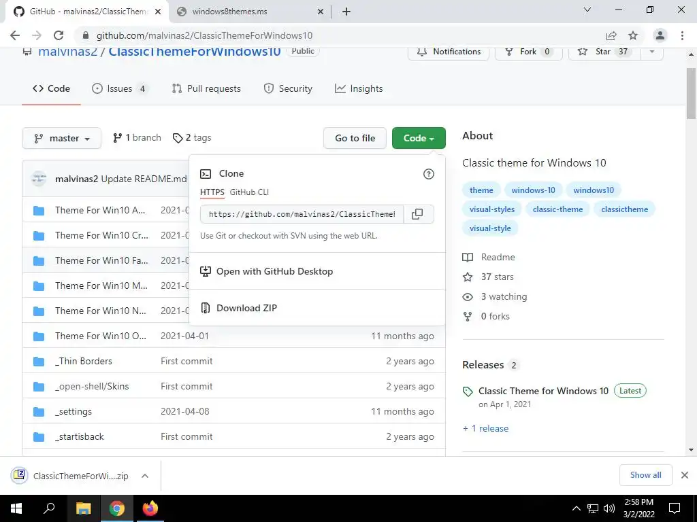This screenshot has height=522, width=697.
Task: Open the master branch dropdown
Action: point(61,138)
